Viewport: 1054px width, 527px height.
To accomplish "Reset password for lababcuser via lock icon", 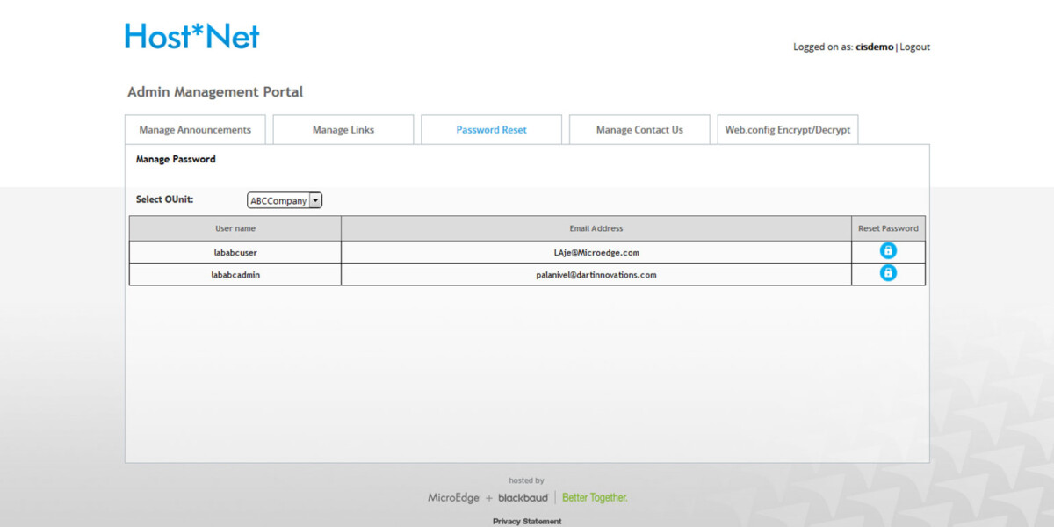I will point(888,251).
